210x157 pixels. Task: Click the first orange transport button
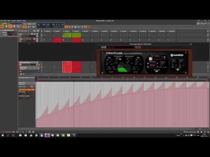click(x=2, y=26)
